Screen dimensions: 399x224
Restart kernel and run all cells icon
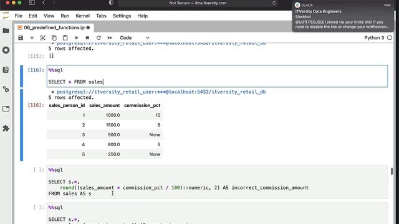click(110, 38)
